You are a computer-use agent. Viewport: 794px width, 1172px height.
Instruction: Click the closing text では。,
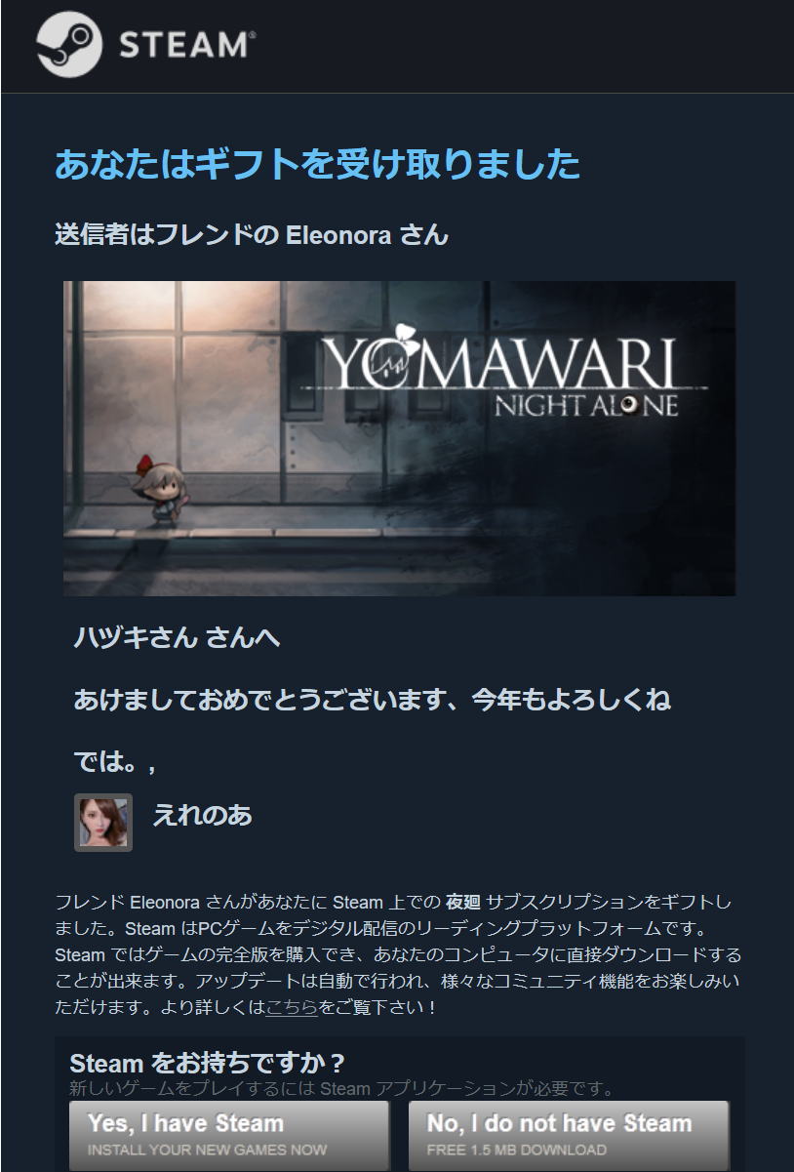(115, 764)
